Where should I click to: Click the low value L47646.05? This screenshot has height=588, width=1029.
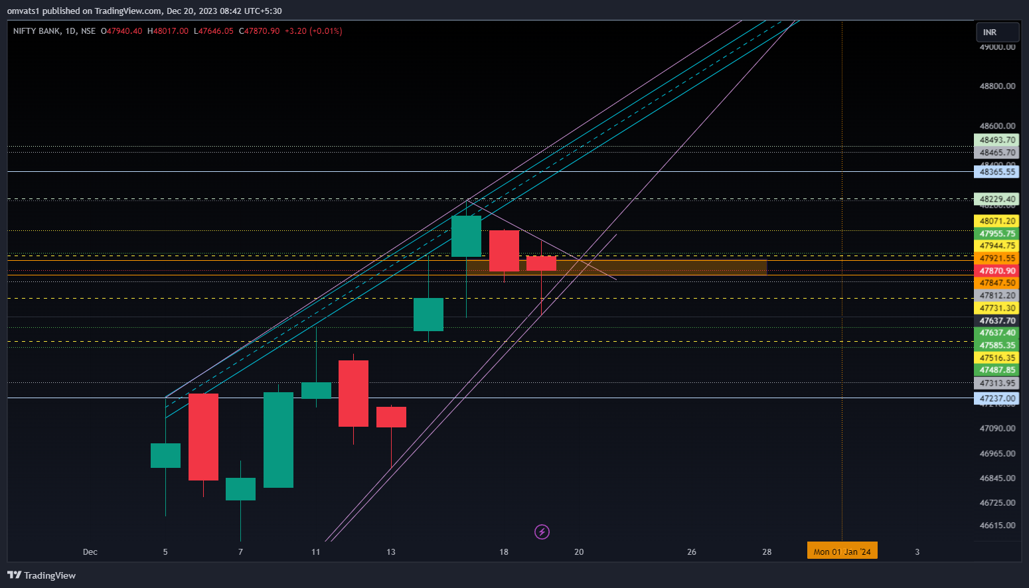pyautogui.click(x=214, y=31)
